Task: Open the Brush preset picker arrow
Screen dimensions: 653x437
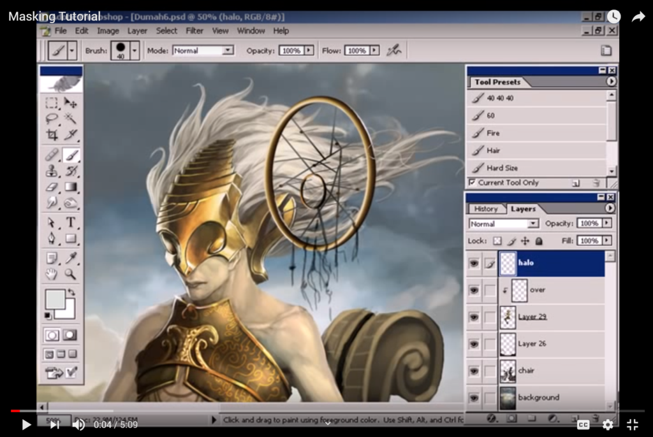Action: click(135, 51)
